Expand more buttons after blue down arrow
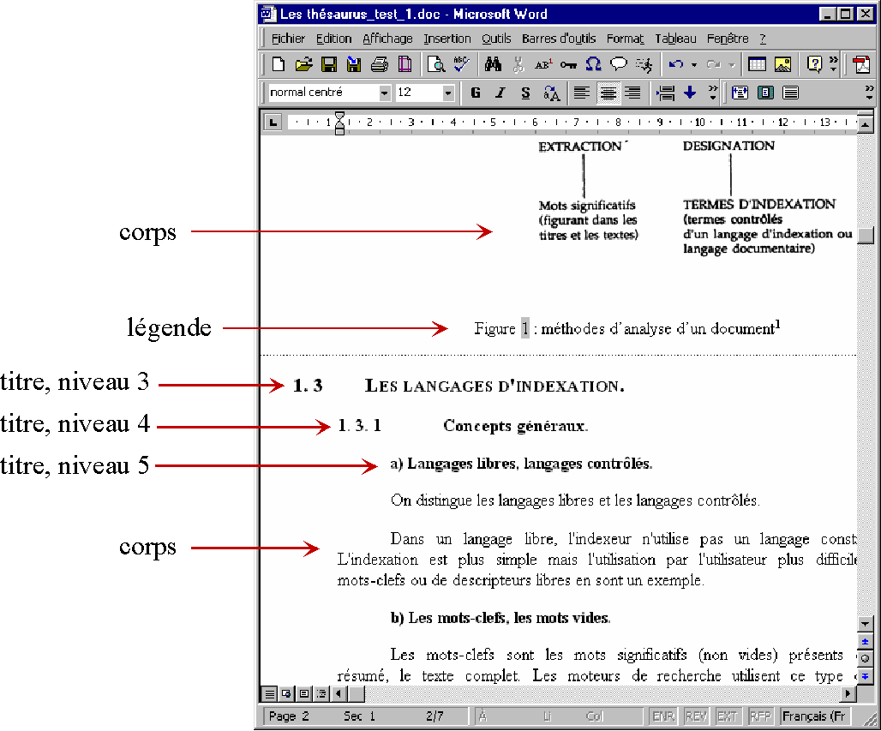Viewport: 881px width, 731px height. (x=713, y=93)
